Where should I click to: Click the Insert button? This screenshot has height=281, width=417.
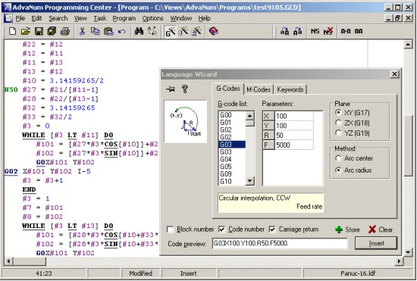tap(376, 243)
